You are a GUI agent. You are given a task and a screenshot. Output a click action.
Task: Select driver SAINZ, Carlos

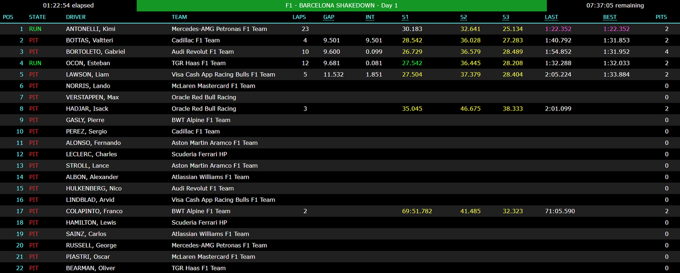86,234
